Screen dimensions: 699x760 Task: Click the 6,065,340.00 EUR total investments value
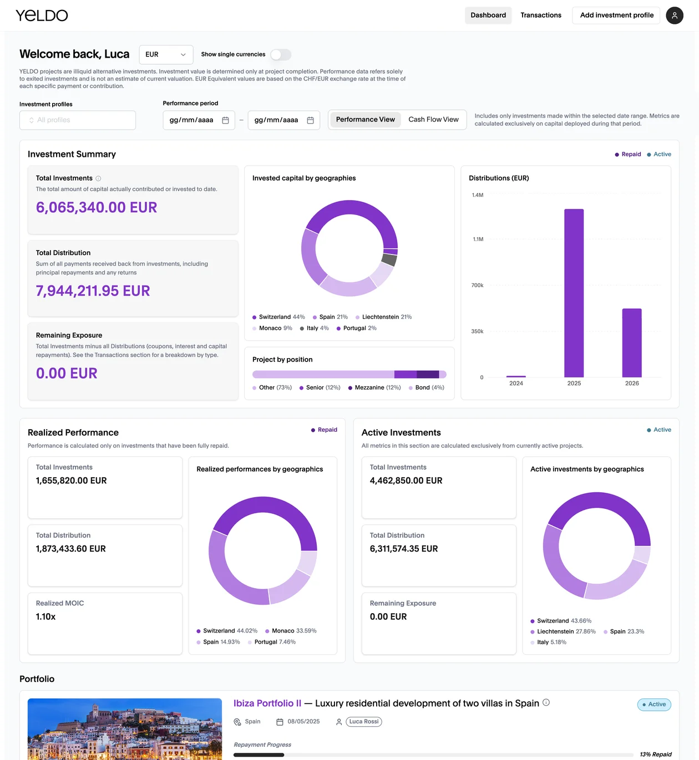(x=97, y=207)
